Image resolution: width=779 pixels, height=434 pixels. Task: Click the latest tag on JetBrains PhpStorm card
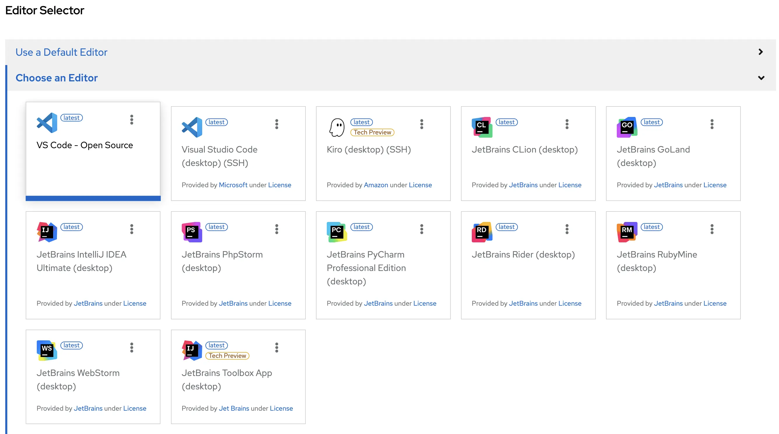click(217, 227)
